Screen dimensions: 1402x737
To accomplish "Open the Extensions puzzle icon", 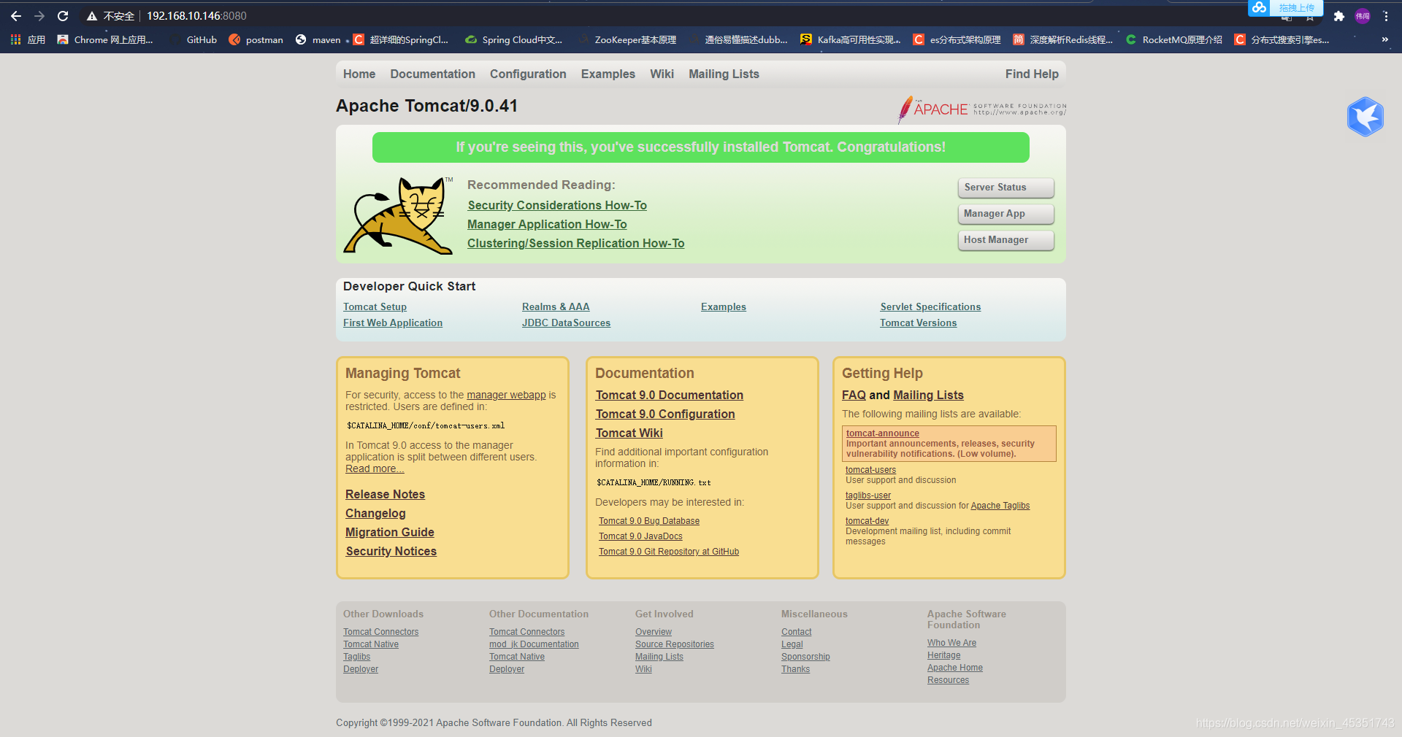I will 1339,16.
